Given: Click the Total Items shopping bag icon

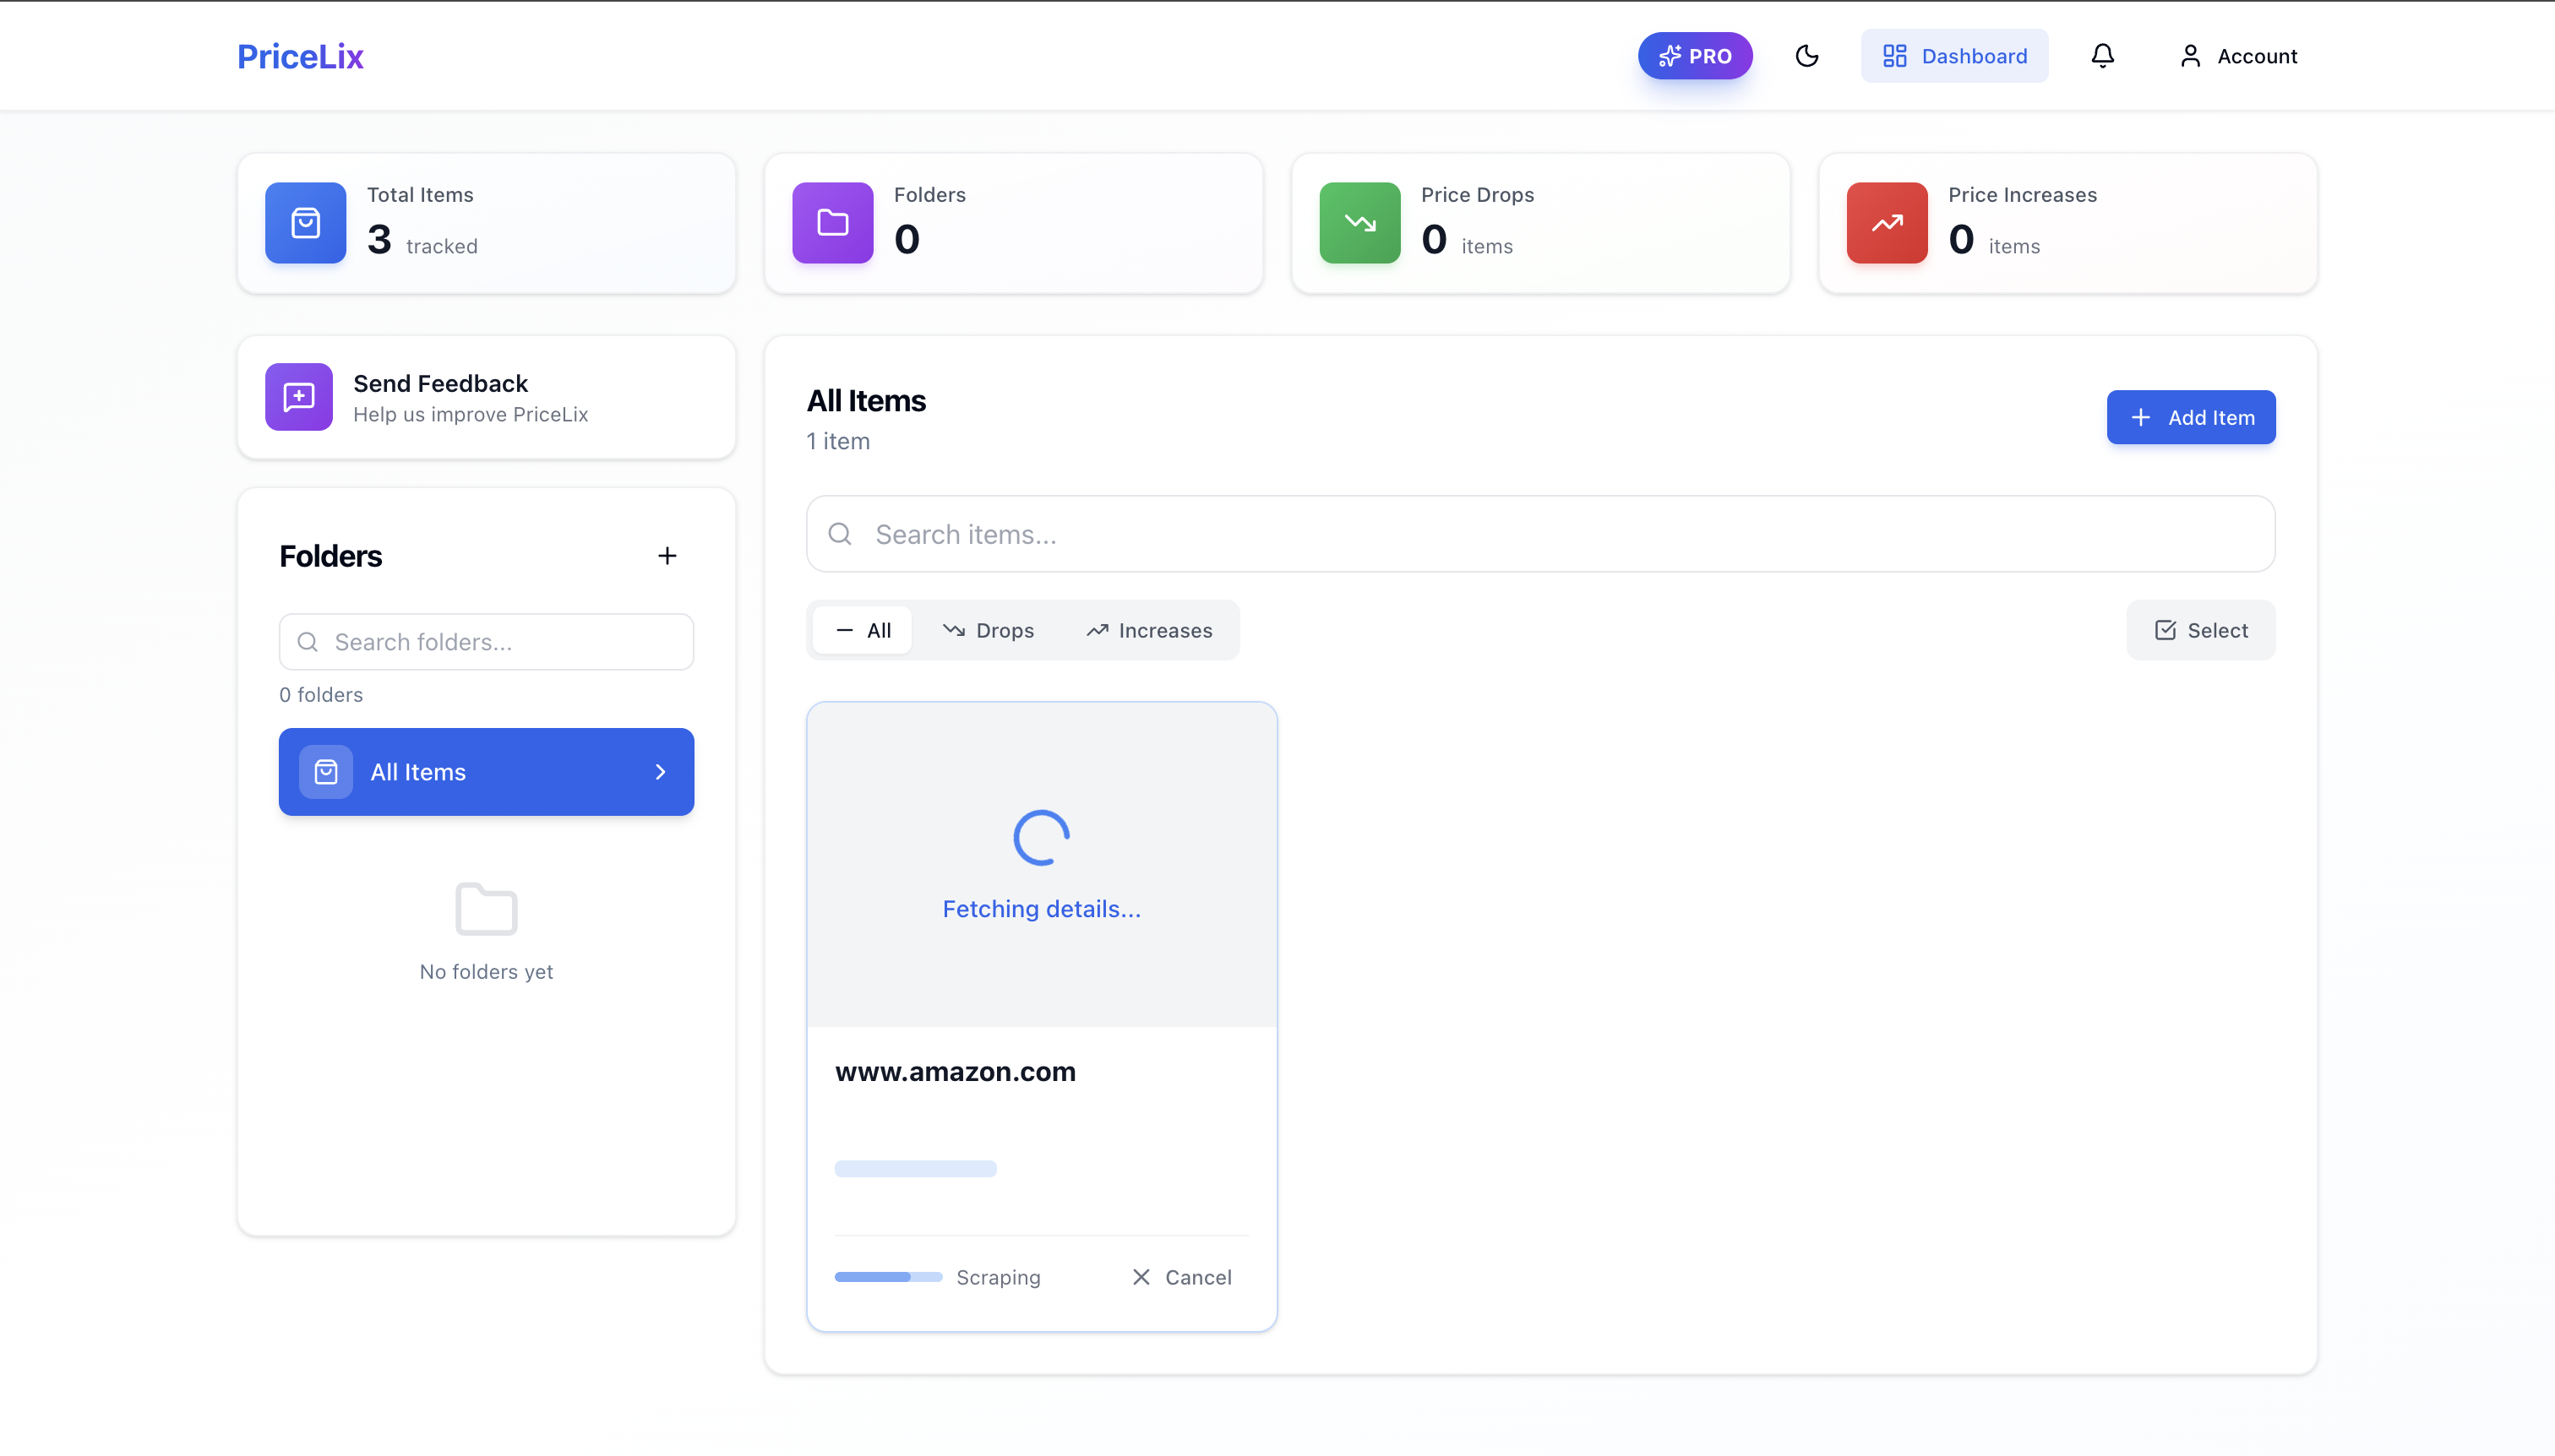Looking at the screenshot, I should [304, 223].
